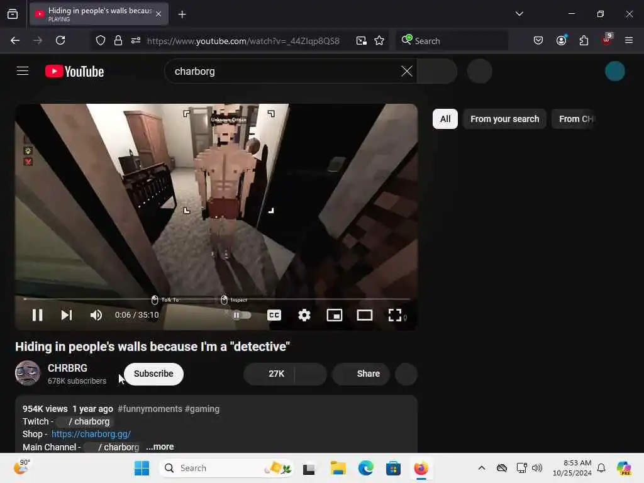
Task: Go back in Firefox
Action: pyautogui.click(x=15, y=40)
